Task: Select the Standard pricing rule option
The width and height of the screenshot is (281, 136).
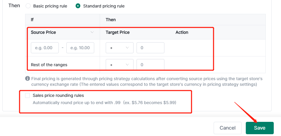Action: click(78, 6)
